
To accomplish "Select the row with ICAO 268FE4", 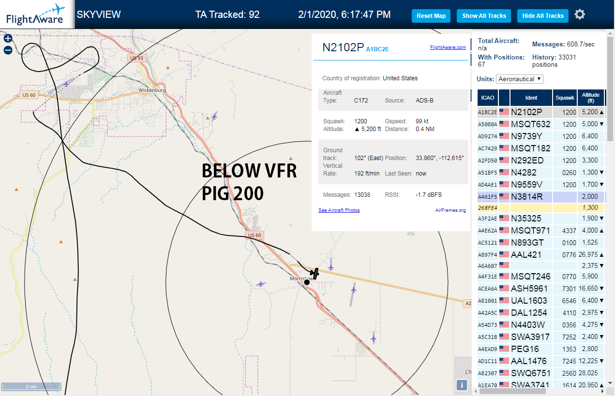I will pos(541,207).
